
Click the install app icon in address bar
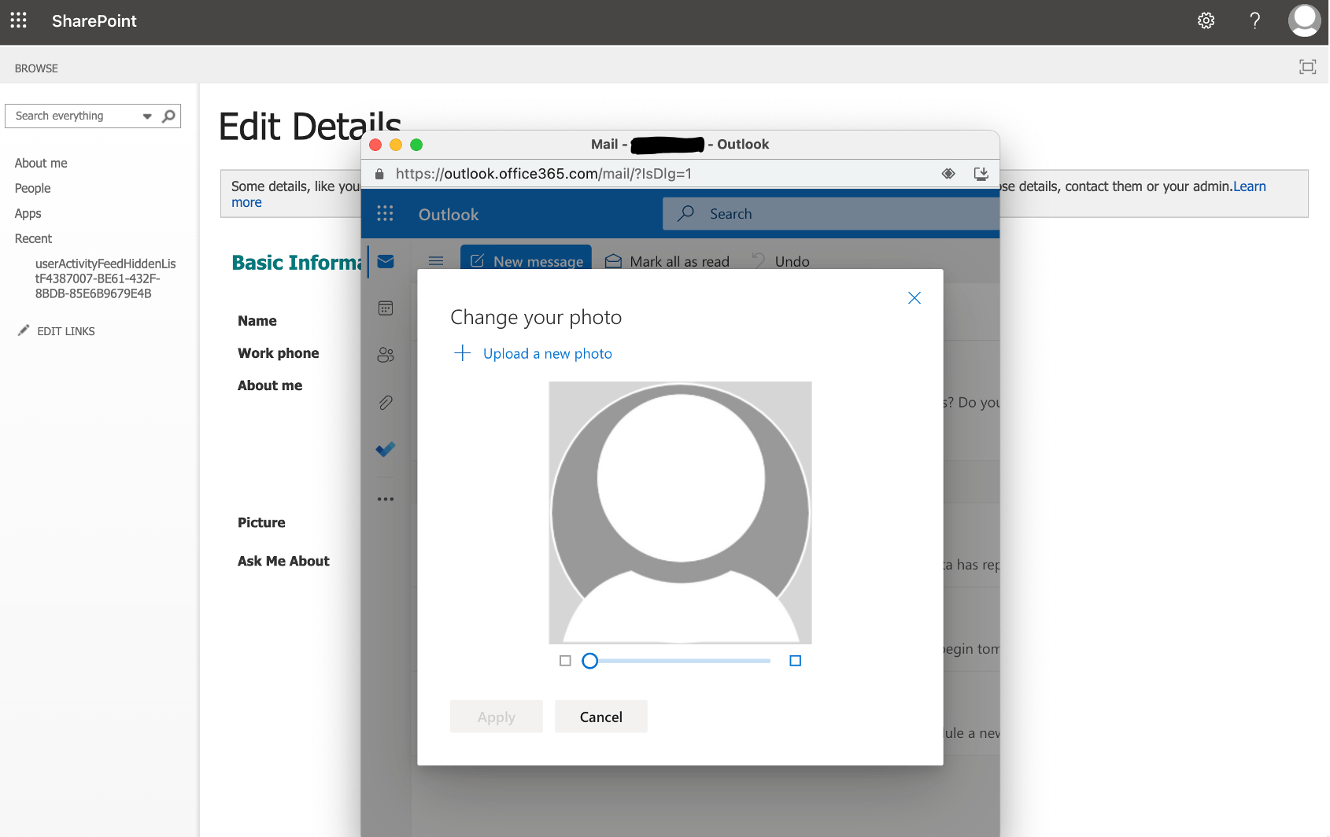coord(981,174)
